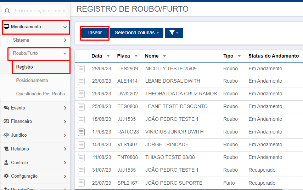The height and width of the screenshot is (190, 303).
Task: Open row menu for THIAGO TESTE 08/08
Action: tap(82, 158)
